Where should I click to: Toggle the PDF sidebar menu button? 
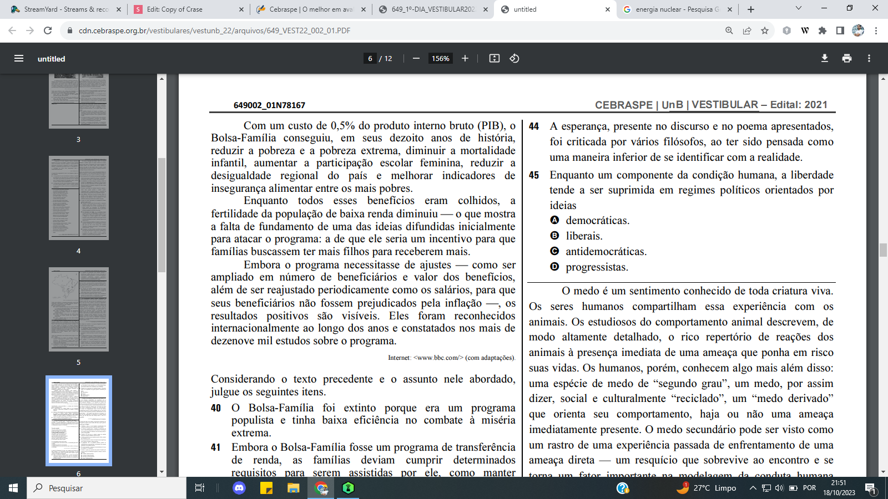pos(19,58)
